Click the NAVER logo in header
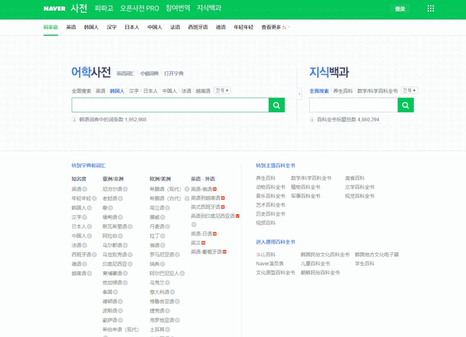The height and width of the screenshot is (337, 466). pyautogui.click(x=54, y=9)
